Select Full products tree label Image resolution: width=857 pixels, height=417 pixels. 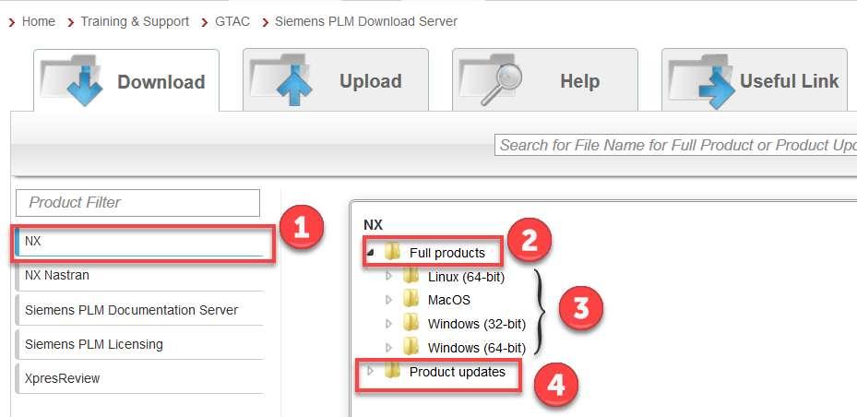[447, 253]
